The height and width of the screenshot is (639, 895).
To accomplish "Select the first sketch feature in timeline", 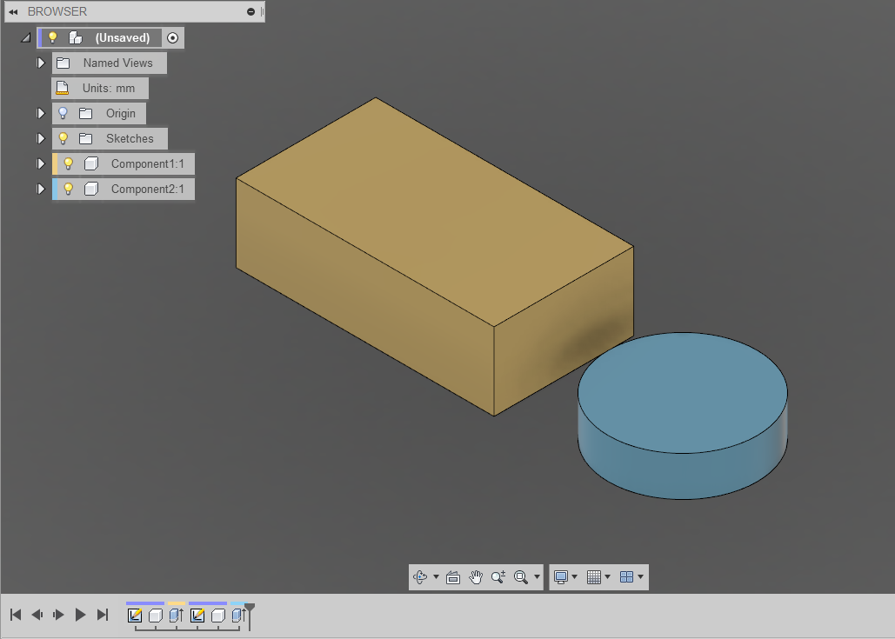I will 135,615.
